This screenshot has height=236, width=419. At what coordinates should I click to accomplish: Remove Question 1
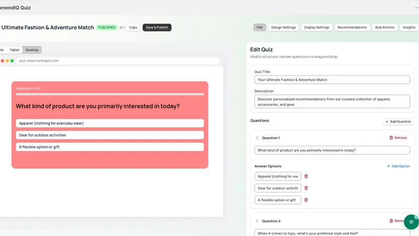click(398, 138)
